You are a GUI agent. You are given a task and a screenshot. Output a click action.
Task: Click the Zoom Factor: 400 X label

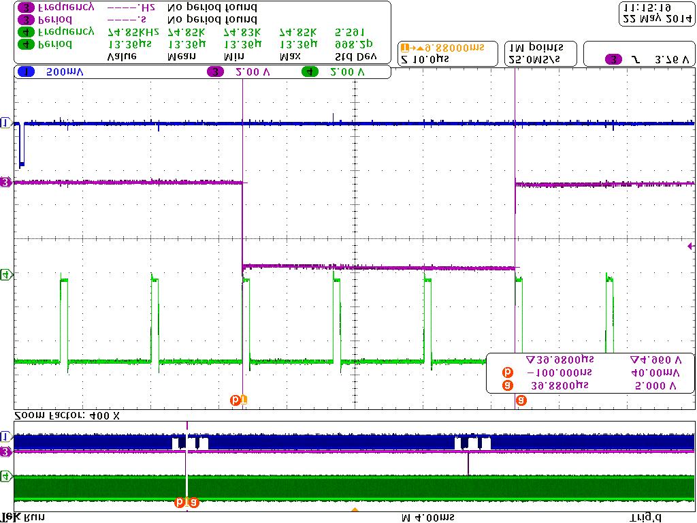(67, 416)
